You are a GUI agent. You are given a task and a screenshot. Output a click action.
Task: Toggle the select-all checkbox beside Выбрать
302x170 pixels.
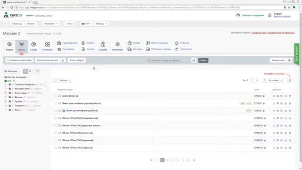56,80
